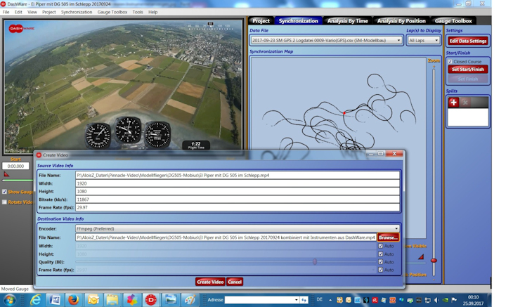Click the red Zoom slider handle
The height and width of the screenshot is (307, 506).
[x=434, y=260]
